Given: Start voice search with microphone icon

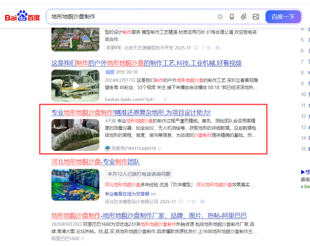Looking at the screenshot, I should (x=232, y=17).
